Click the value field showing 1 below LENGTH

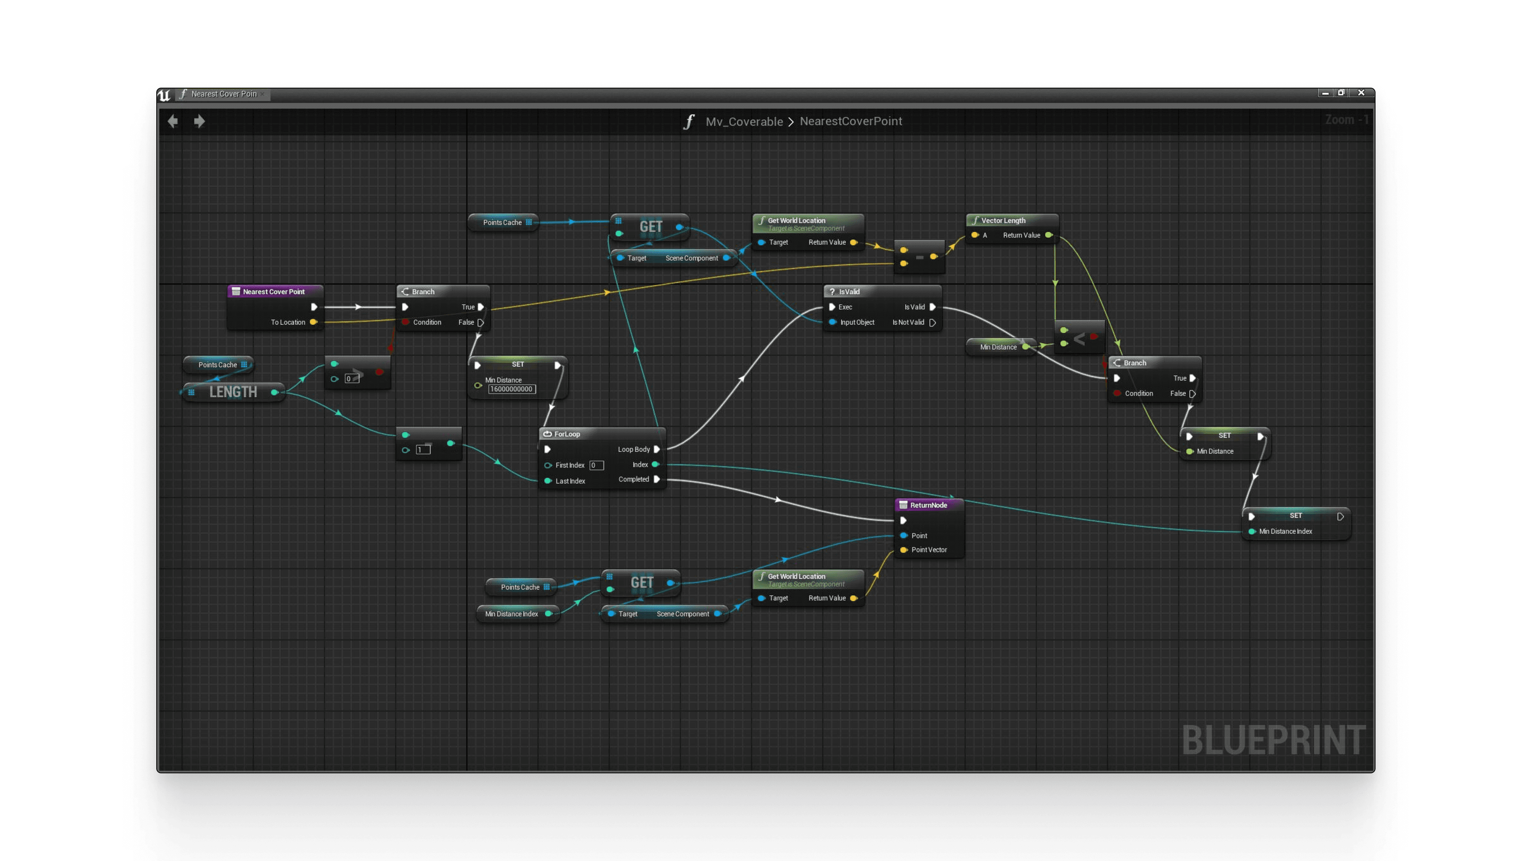point(423,450)
